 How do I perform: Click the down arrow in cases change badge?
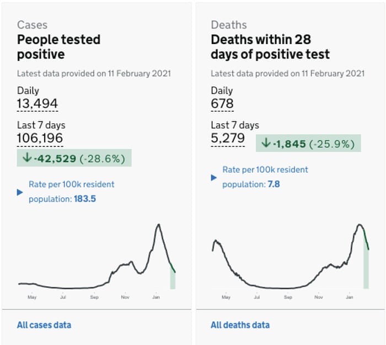click(25, 158)
